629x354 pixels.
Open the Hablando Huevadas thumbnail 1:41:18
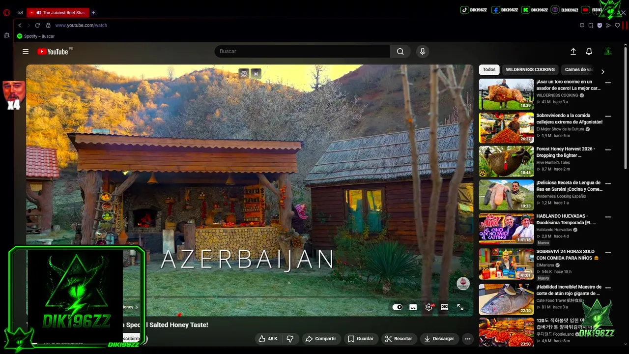click(x=506, y=228)
